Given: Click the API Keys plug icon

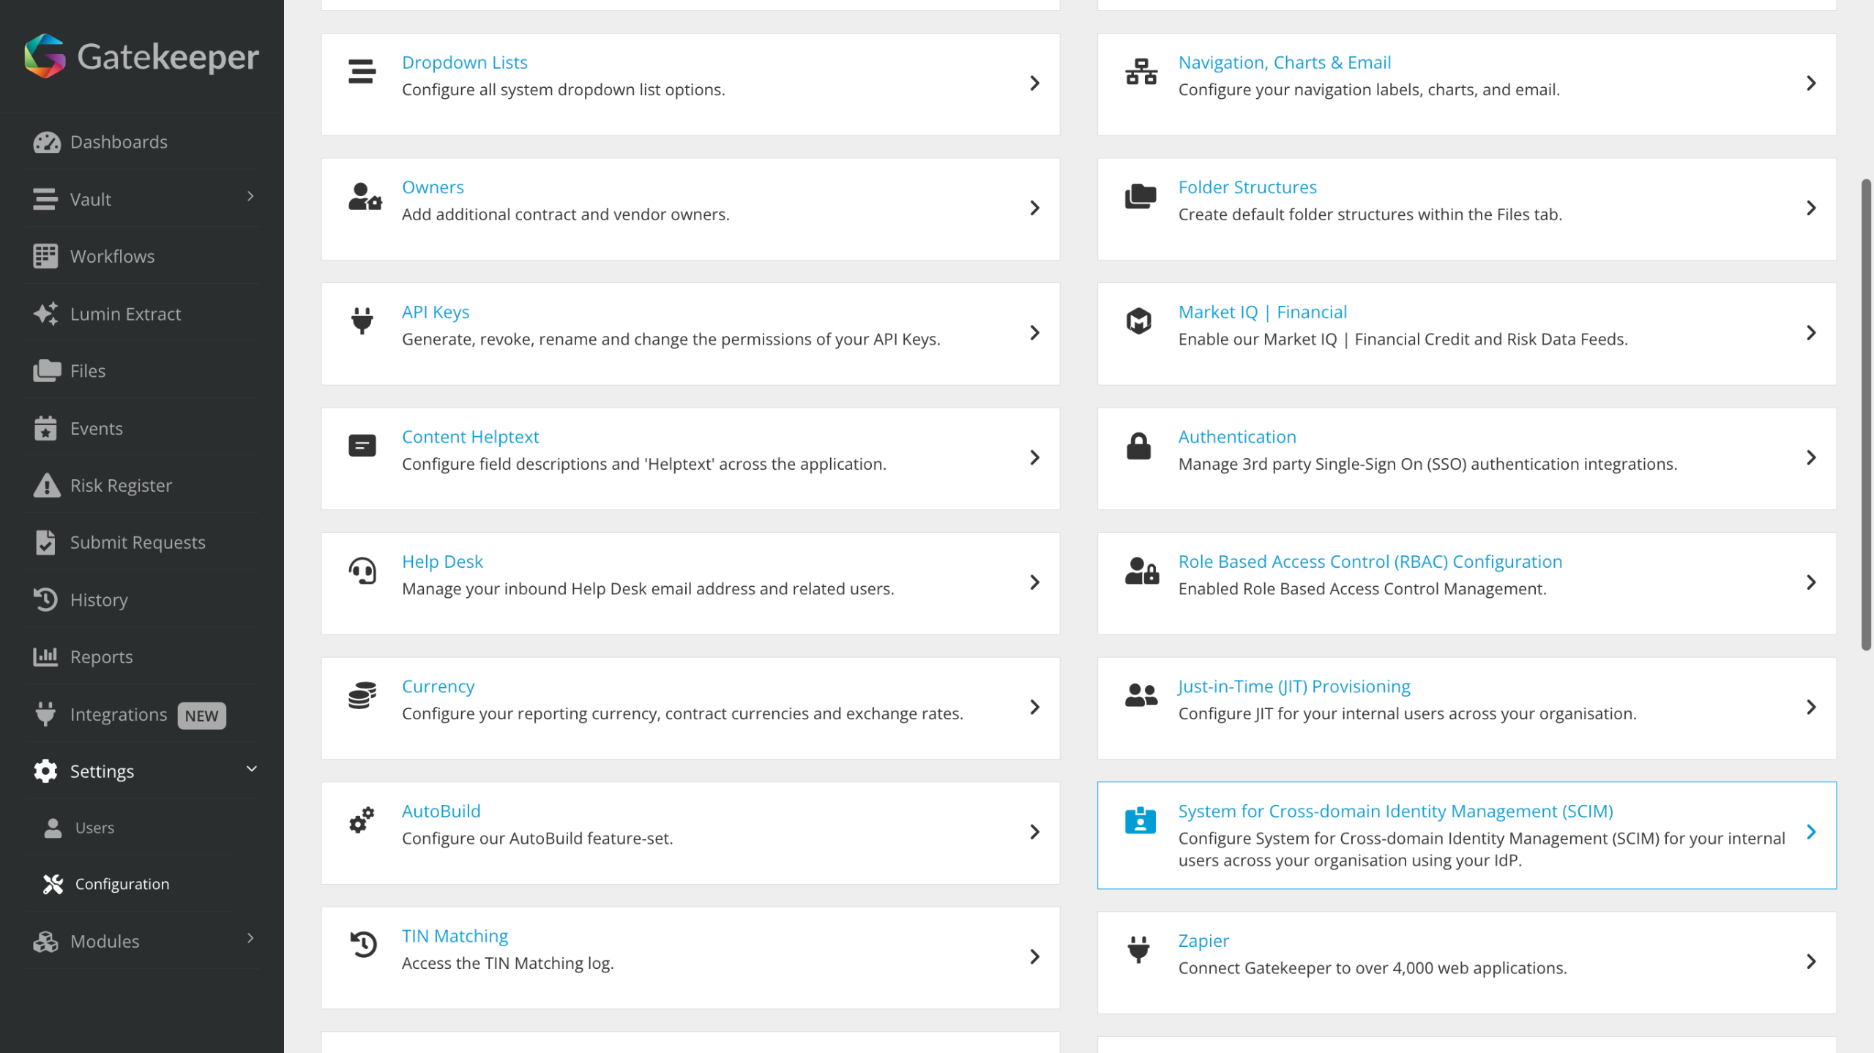Looking at the screenshot, I should click(x=362, y=321).
